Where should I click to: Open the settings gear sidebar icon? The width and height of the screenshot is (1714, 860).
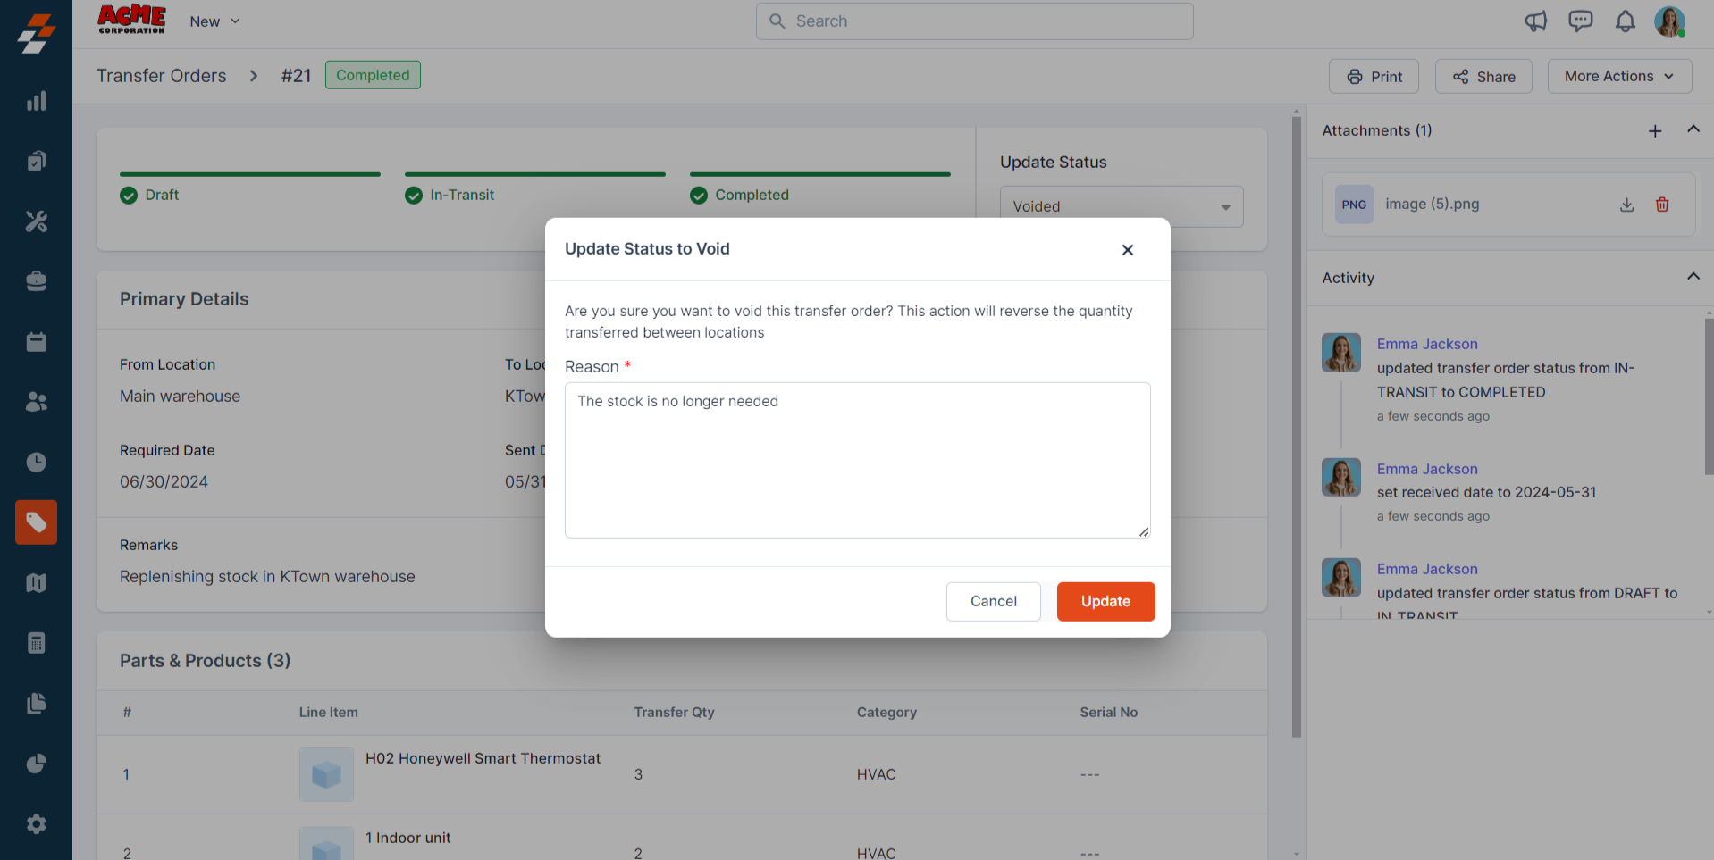(36, 824)
